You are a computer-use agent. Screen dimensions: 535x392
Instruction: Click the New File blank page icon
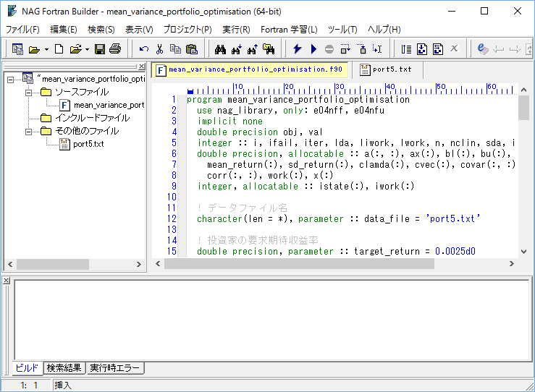(59, 49)
